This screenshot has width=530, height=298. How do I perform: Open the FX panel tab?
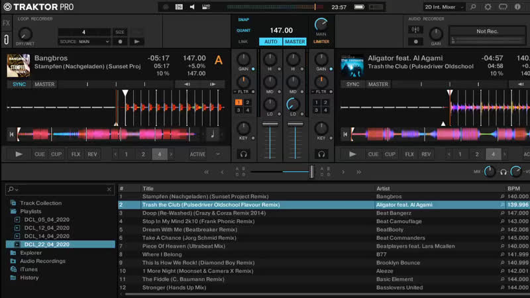[x=6, y=23]
